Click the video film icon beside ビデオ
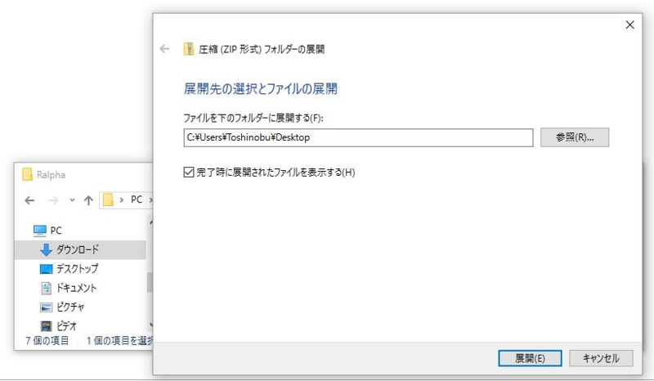 [46, 326]
